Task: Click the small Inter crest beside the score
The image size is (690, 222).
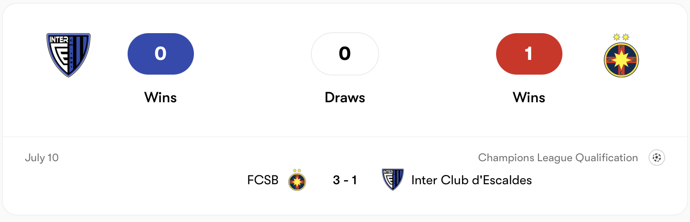Action: click(393, 180)
